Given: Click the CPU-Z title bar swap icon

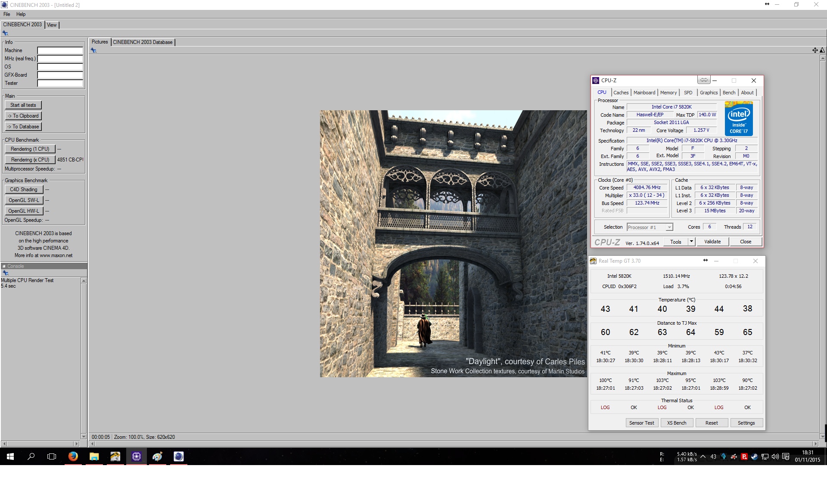Looking at the screenshot, I should click(703, 80).
